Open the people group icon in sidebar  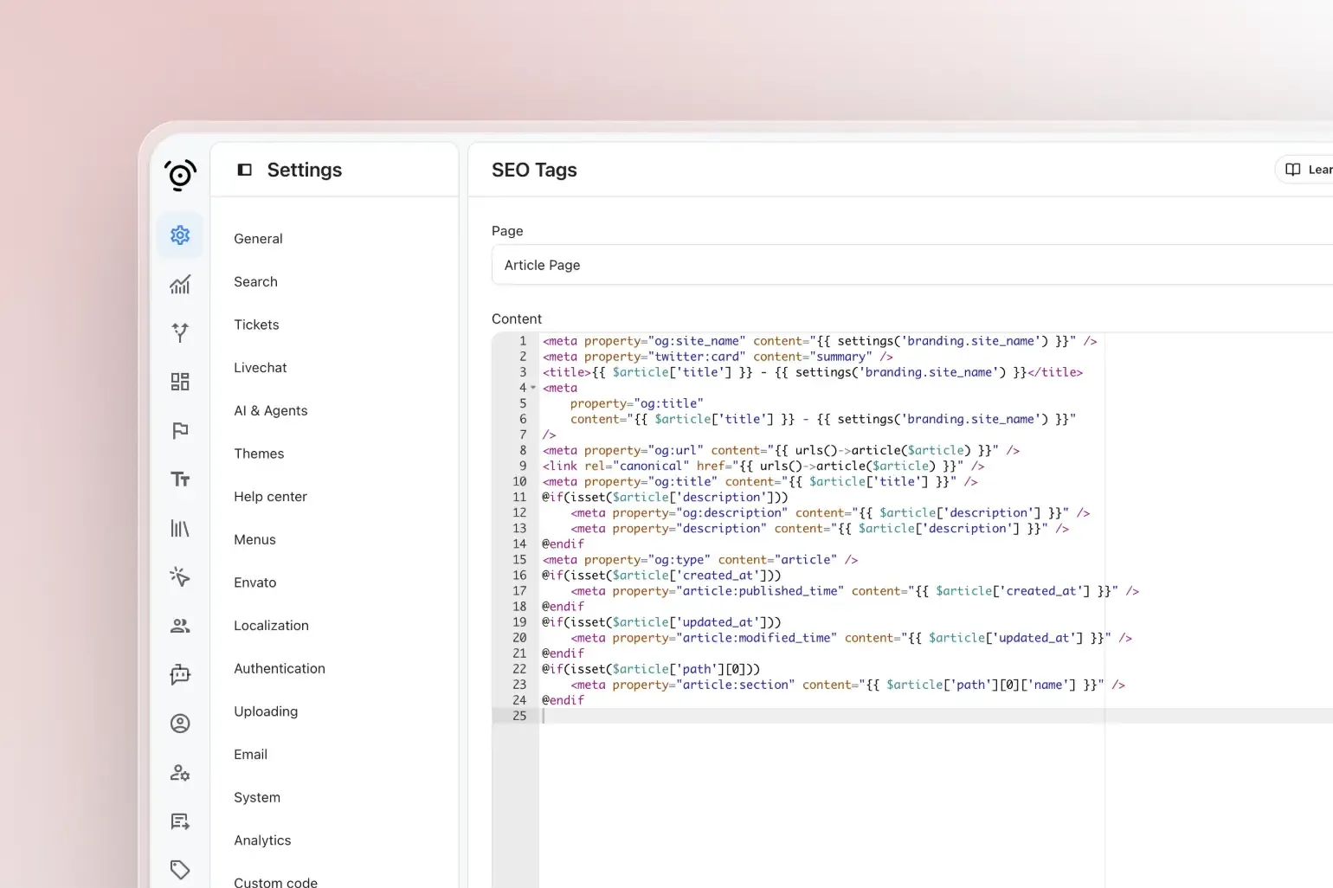180,626
